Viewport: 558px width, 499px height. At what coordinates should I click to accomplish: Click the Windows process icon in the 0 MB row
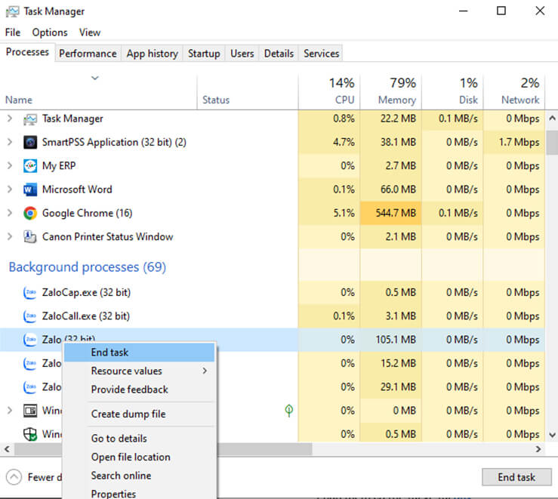tap(30, 411)
